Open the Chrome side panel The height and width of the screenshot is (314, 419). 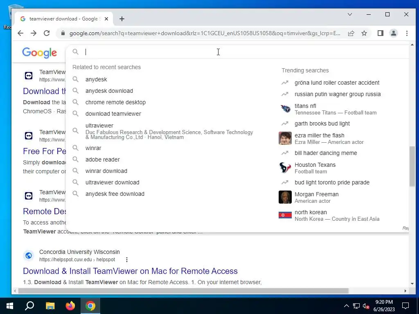pyautogui.click(x=381, y=33)
